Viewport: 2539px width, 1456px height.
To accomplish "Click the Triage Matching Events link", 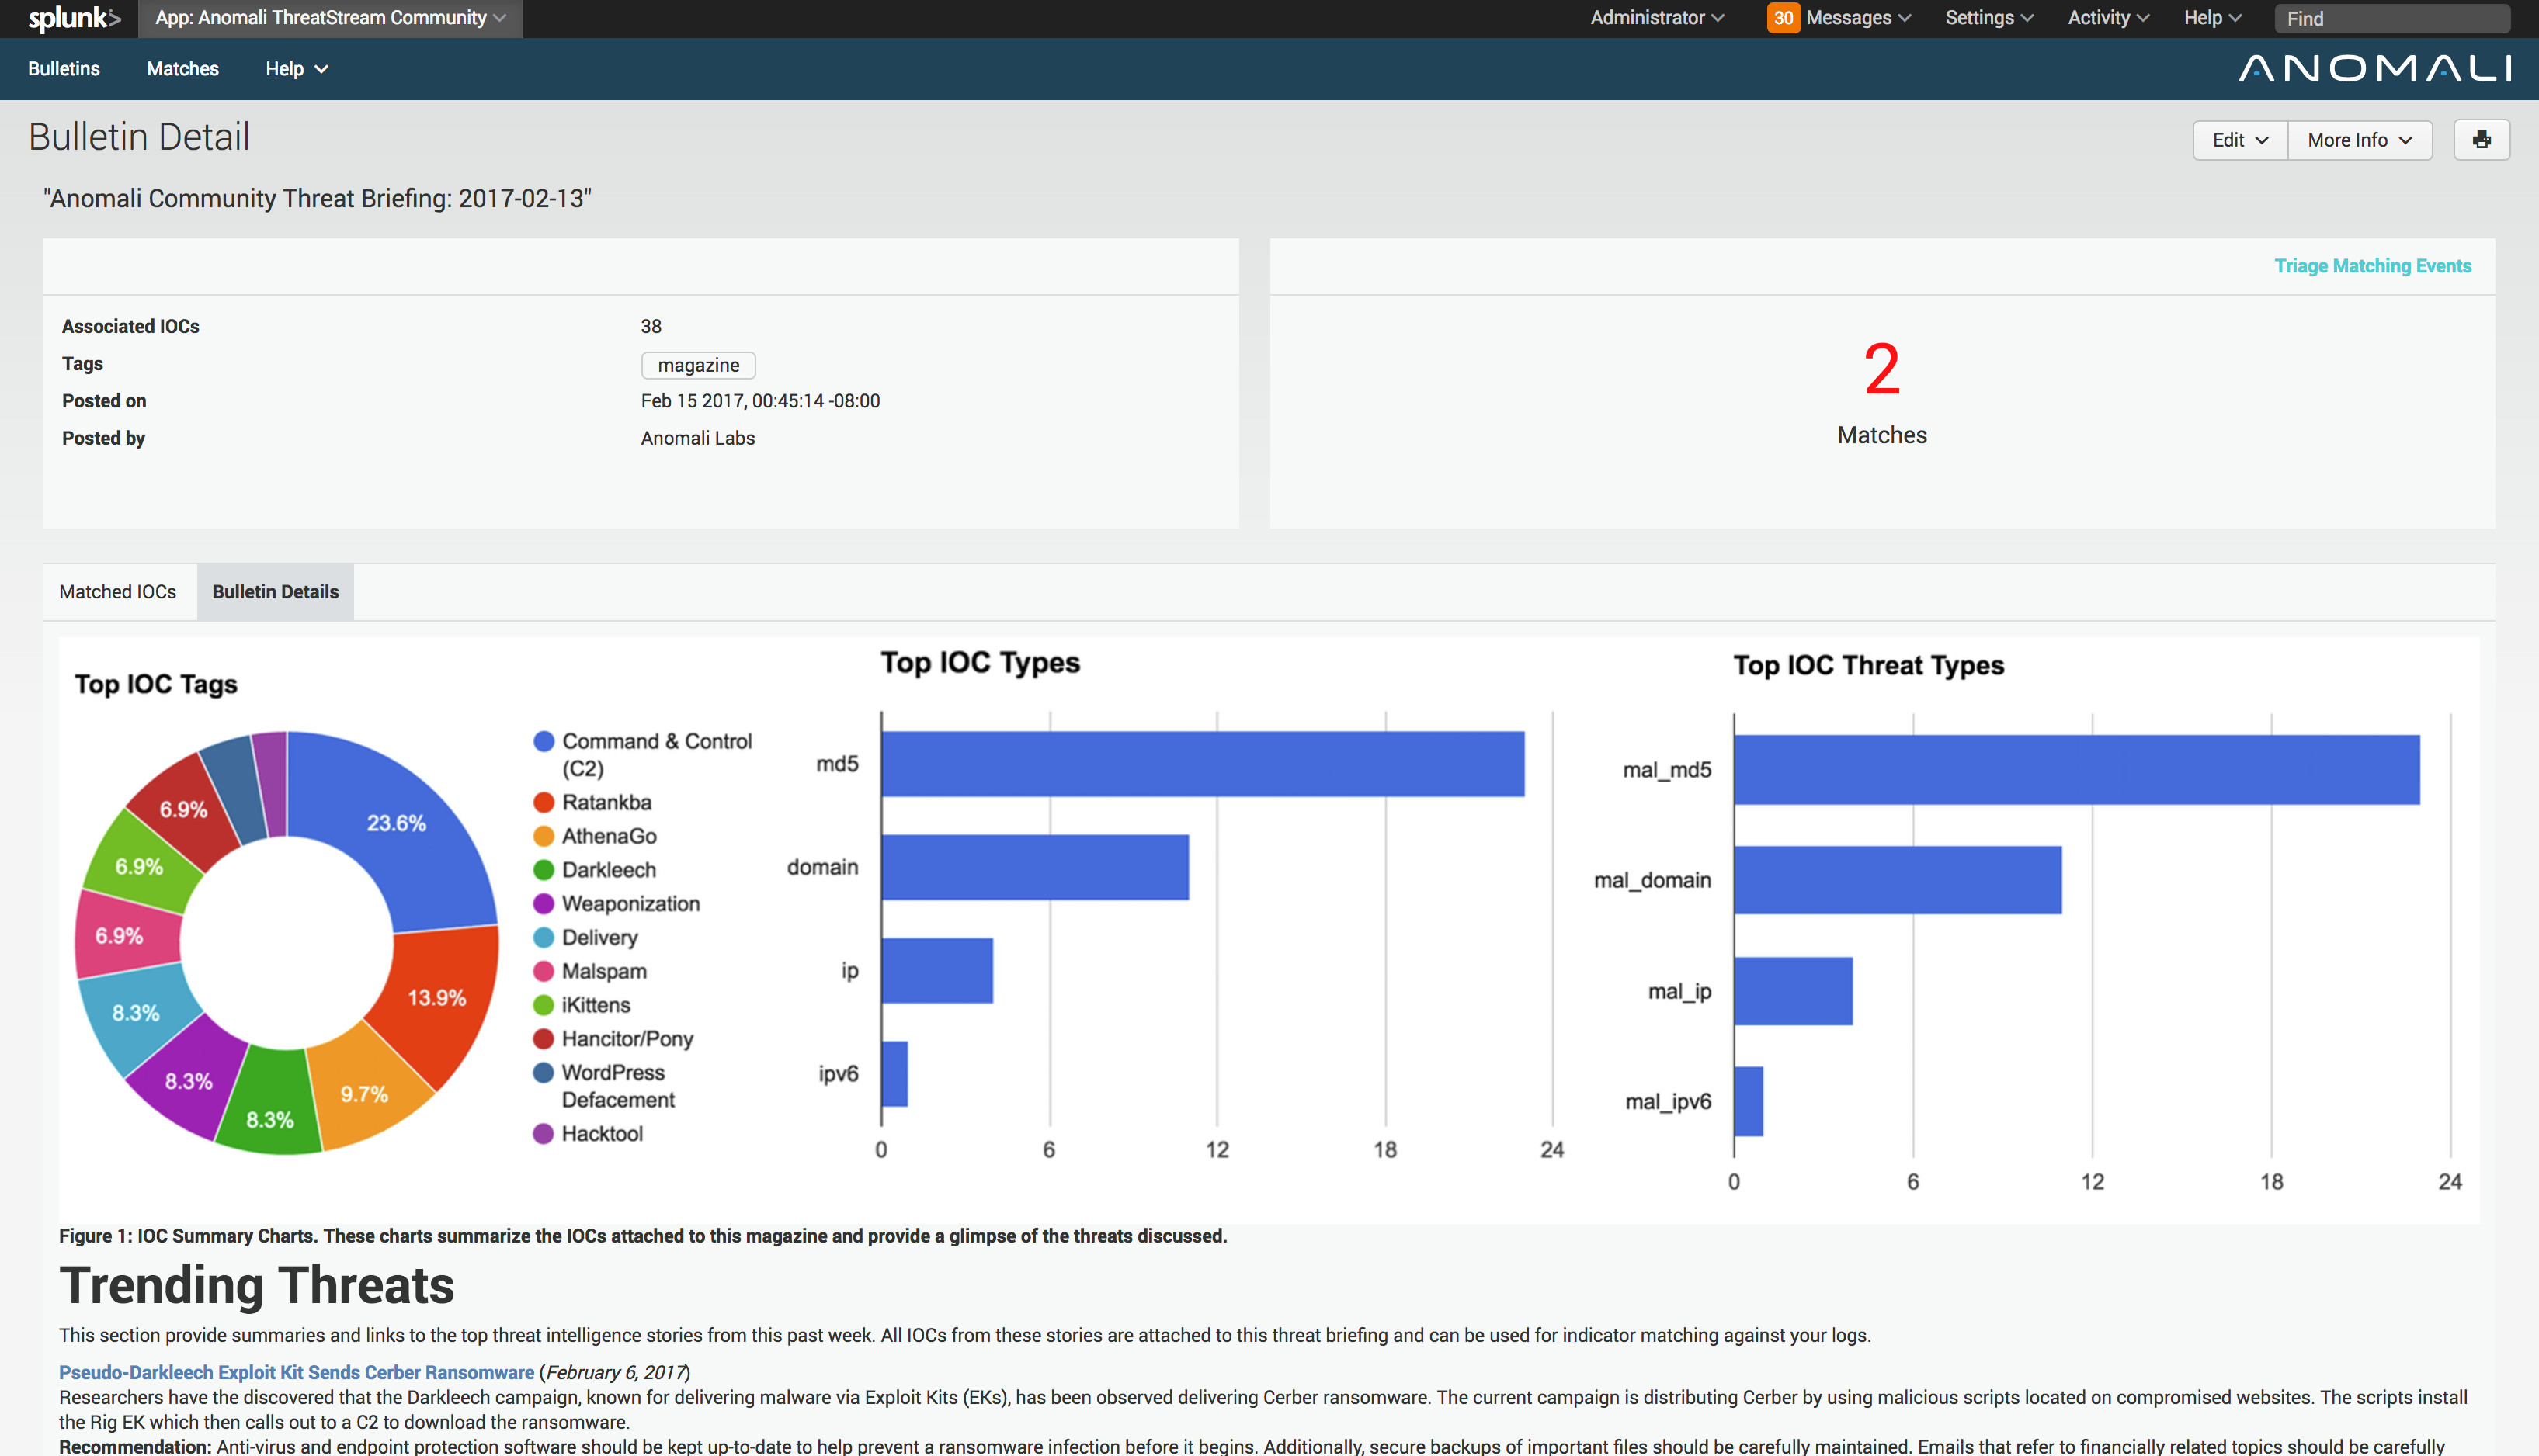I will click(2373, 265).
